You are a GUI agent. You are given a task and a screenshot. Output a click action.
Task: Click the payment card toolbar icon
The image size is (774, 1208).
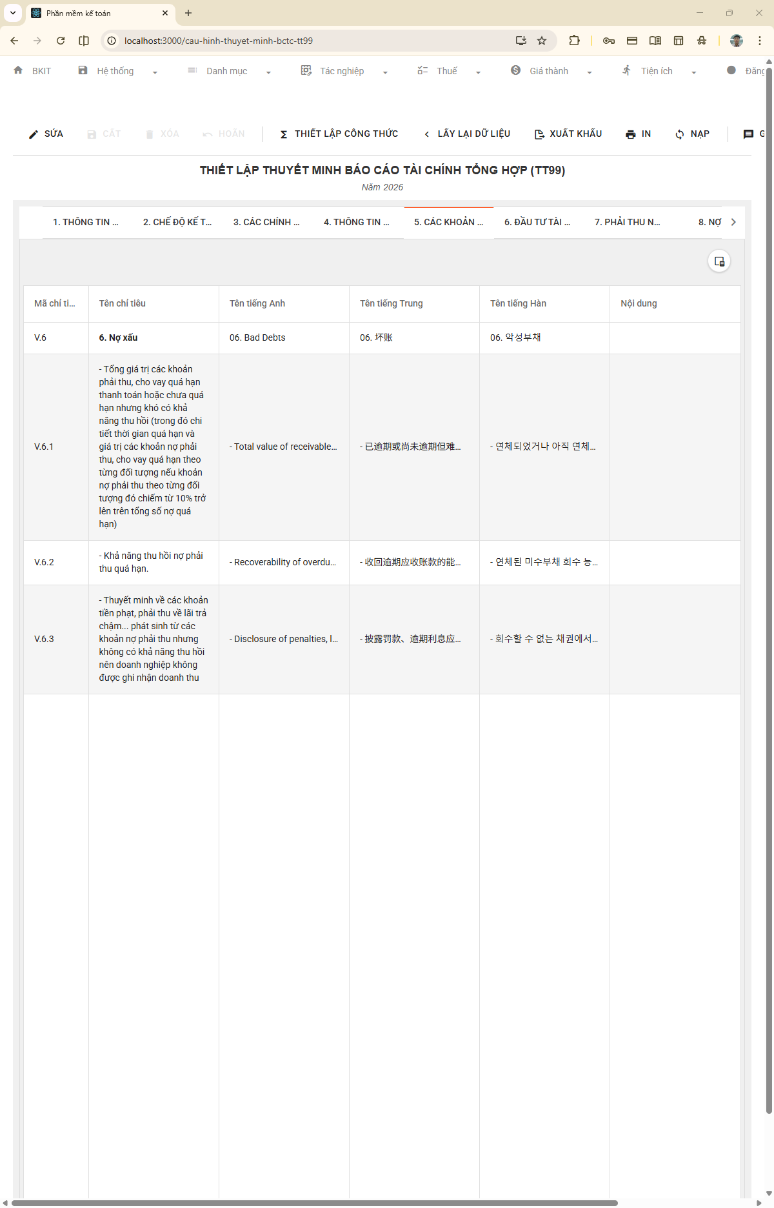coord(632,41)
